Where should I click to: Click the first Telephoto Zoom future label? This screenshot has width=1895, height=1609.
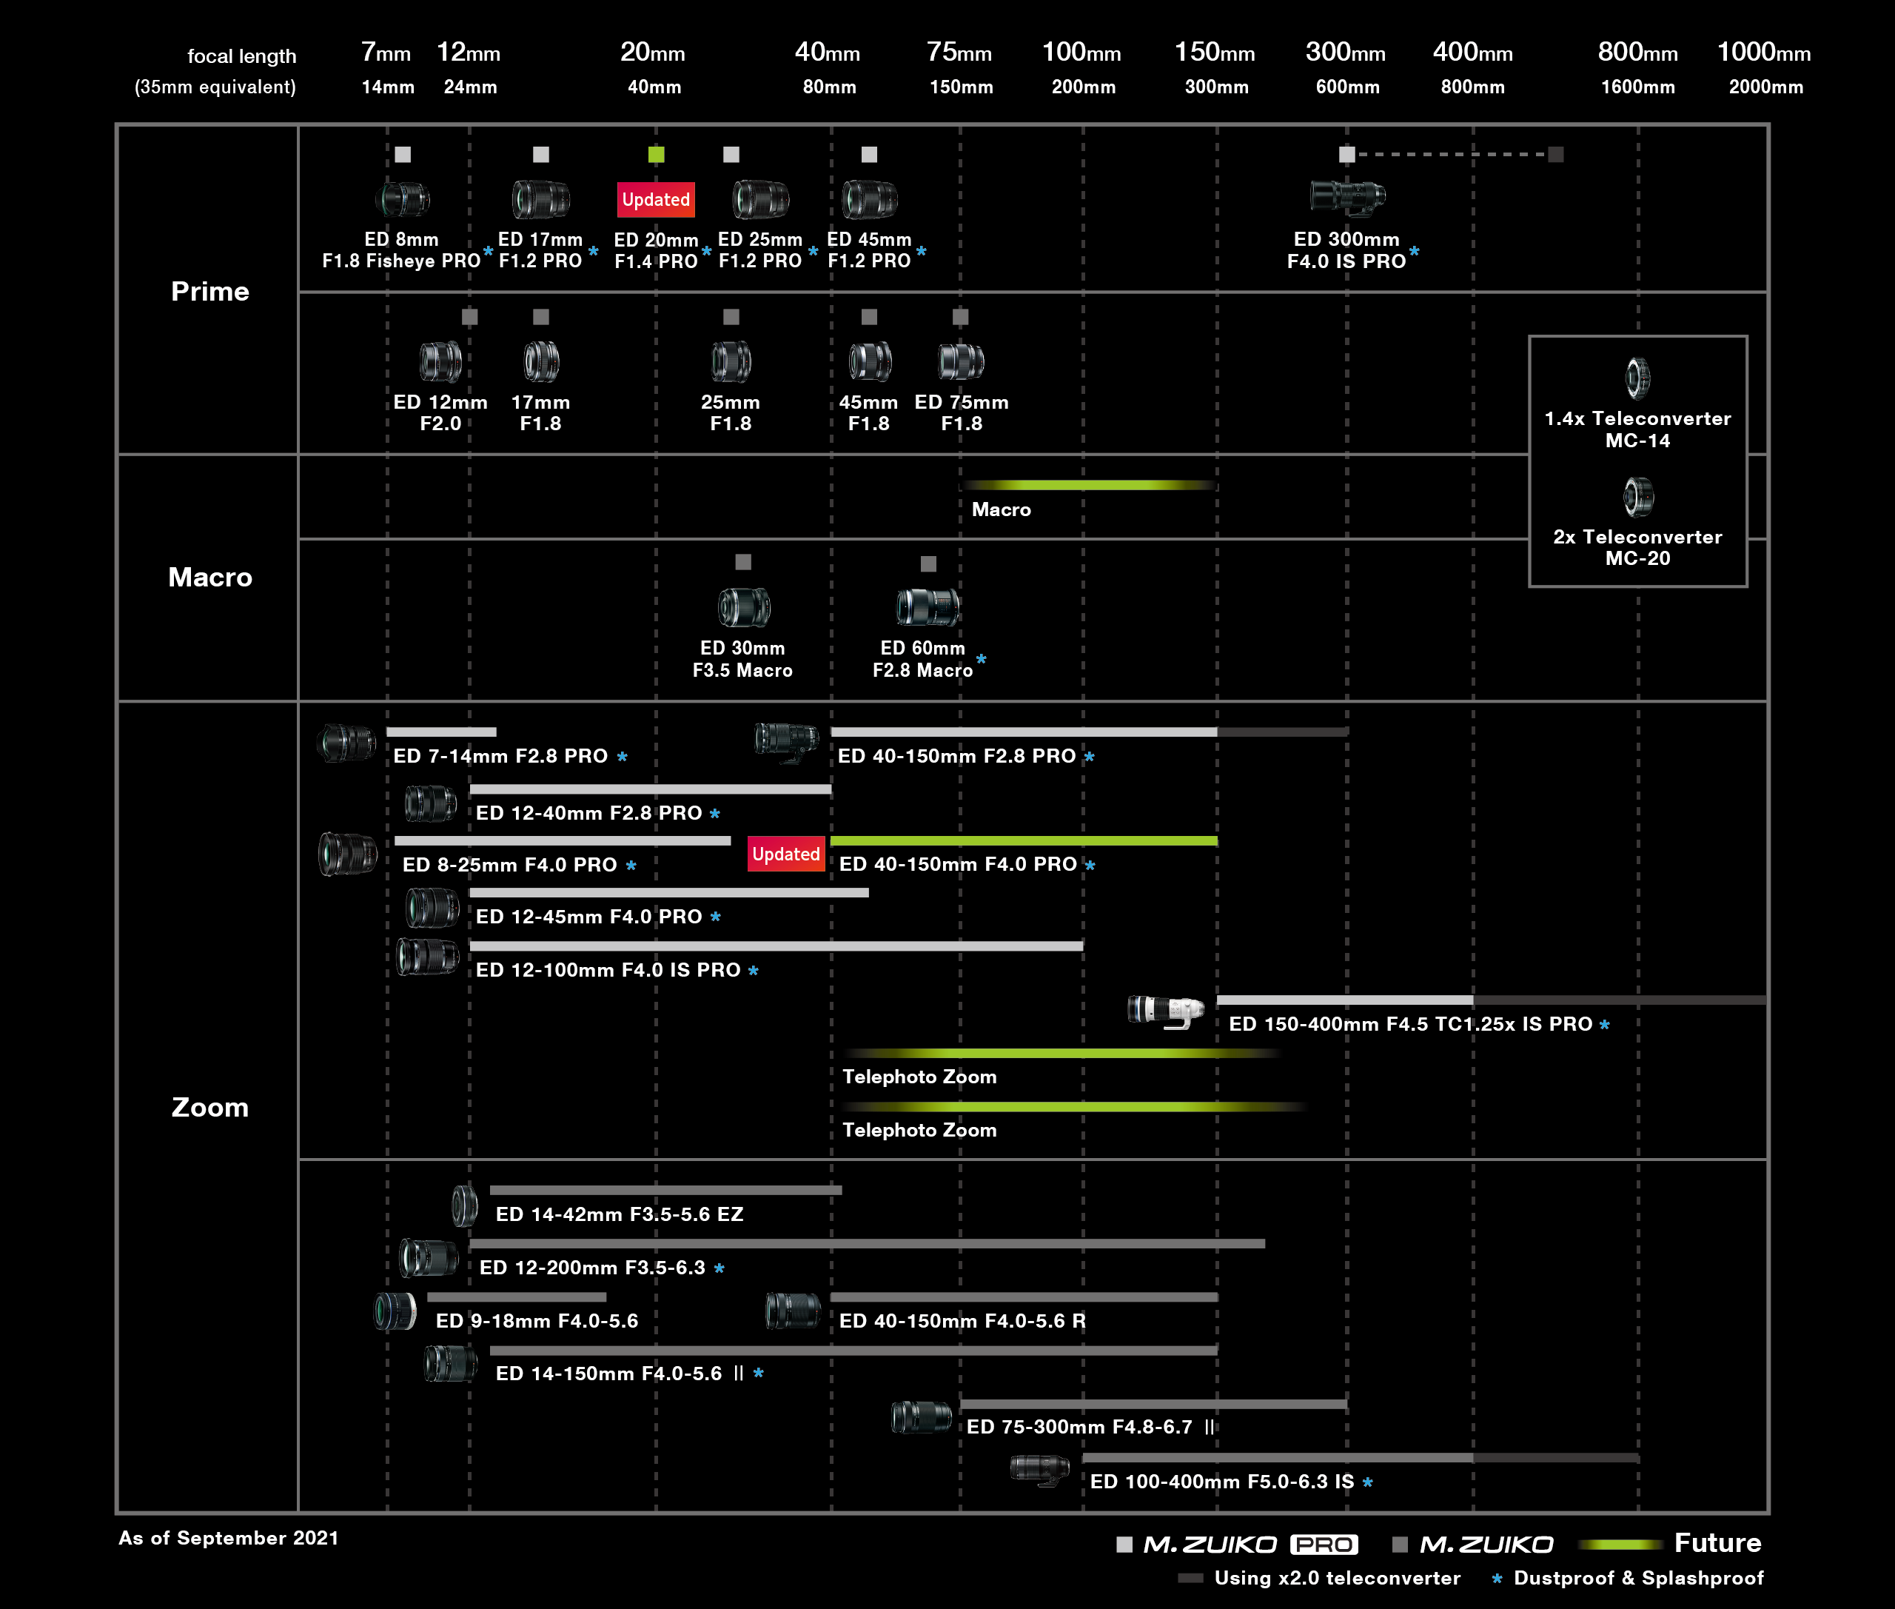tap(919, 1077)
